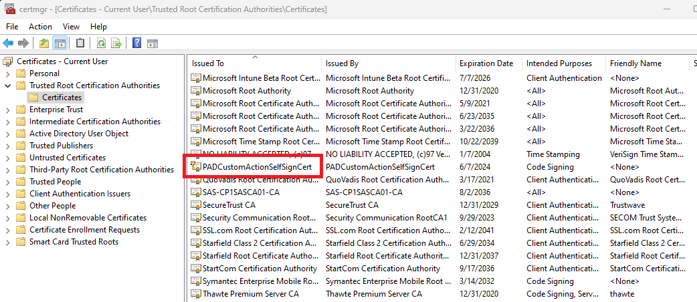Select the Trusted People folder
Viewport: 697px width, 302px height.
[55, 182]
